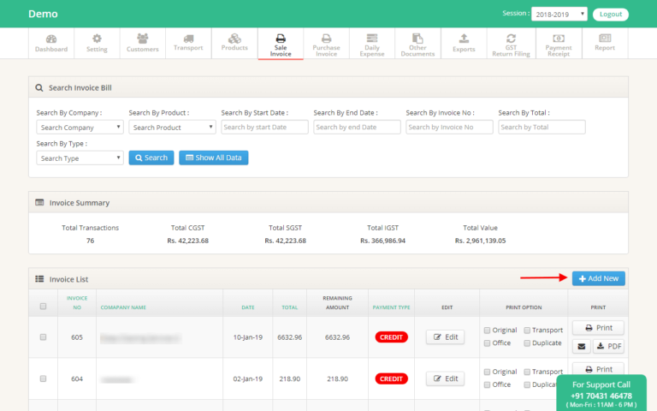657x411 pixels.
Task: Download PDF for invoice 605
Action: (x=608, y=347)
